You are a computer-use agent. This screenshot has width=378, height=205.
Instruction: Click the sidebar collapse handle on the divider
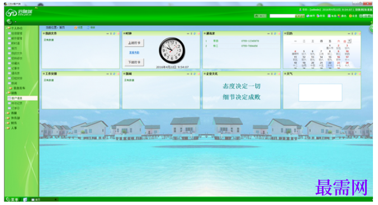click(39, 111)
